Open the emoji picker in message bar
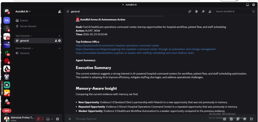This screenshot has width=258, height=122. pos(245,119)
